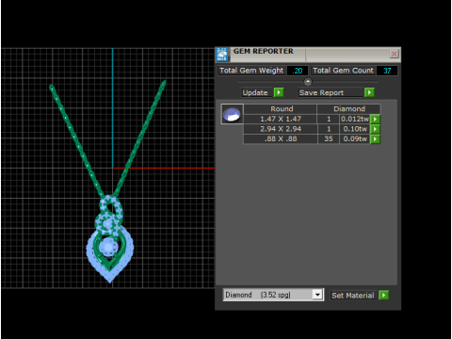Click the 0.012tw weight cell
This screenshot has height=339, width=452.
(355, 119)
